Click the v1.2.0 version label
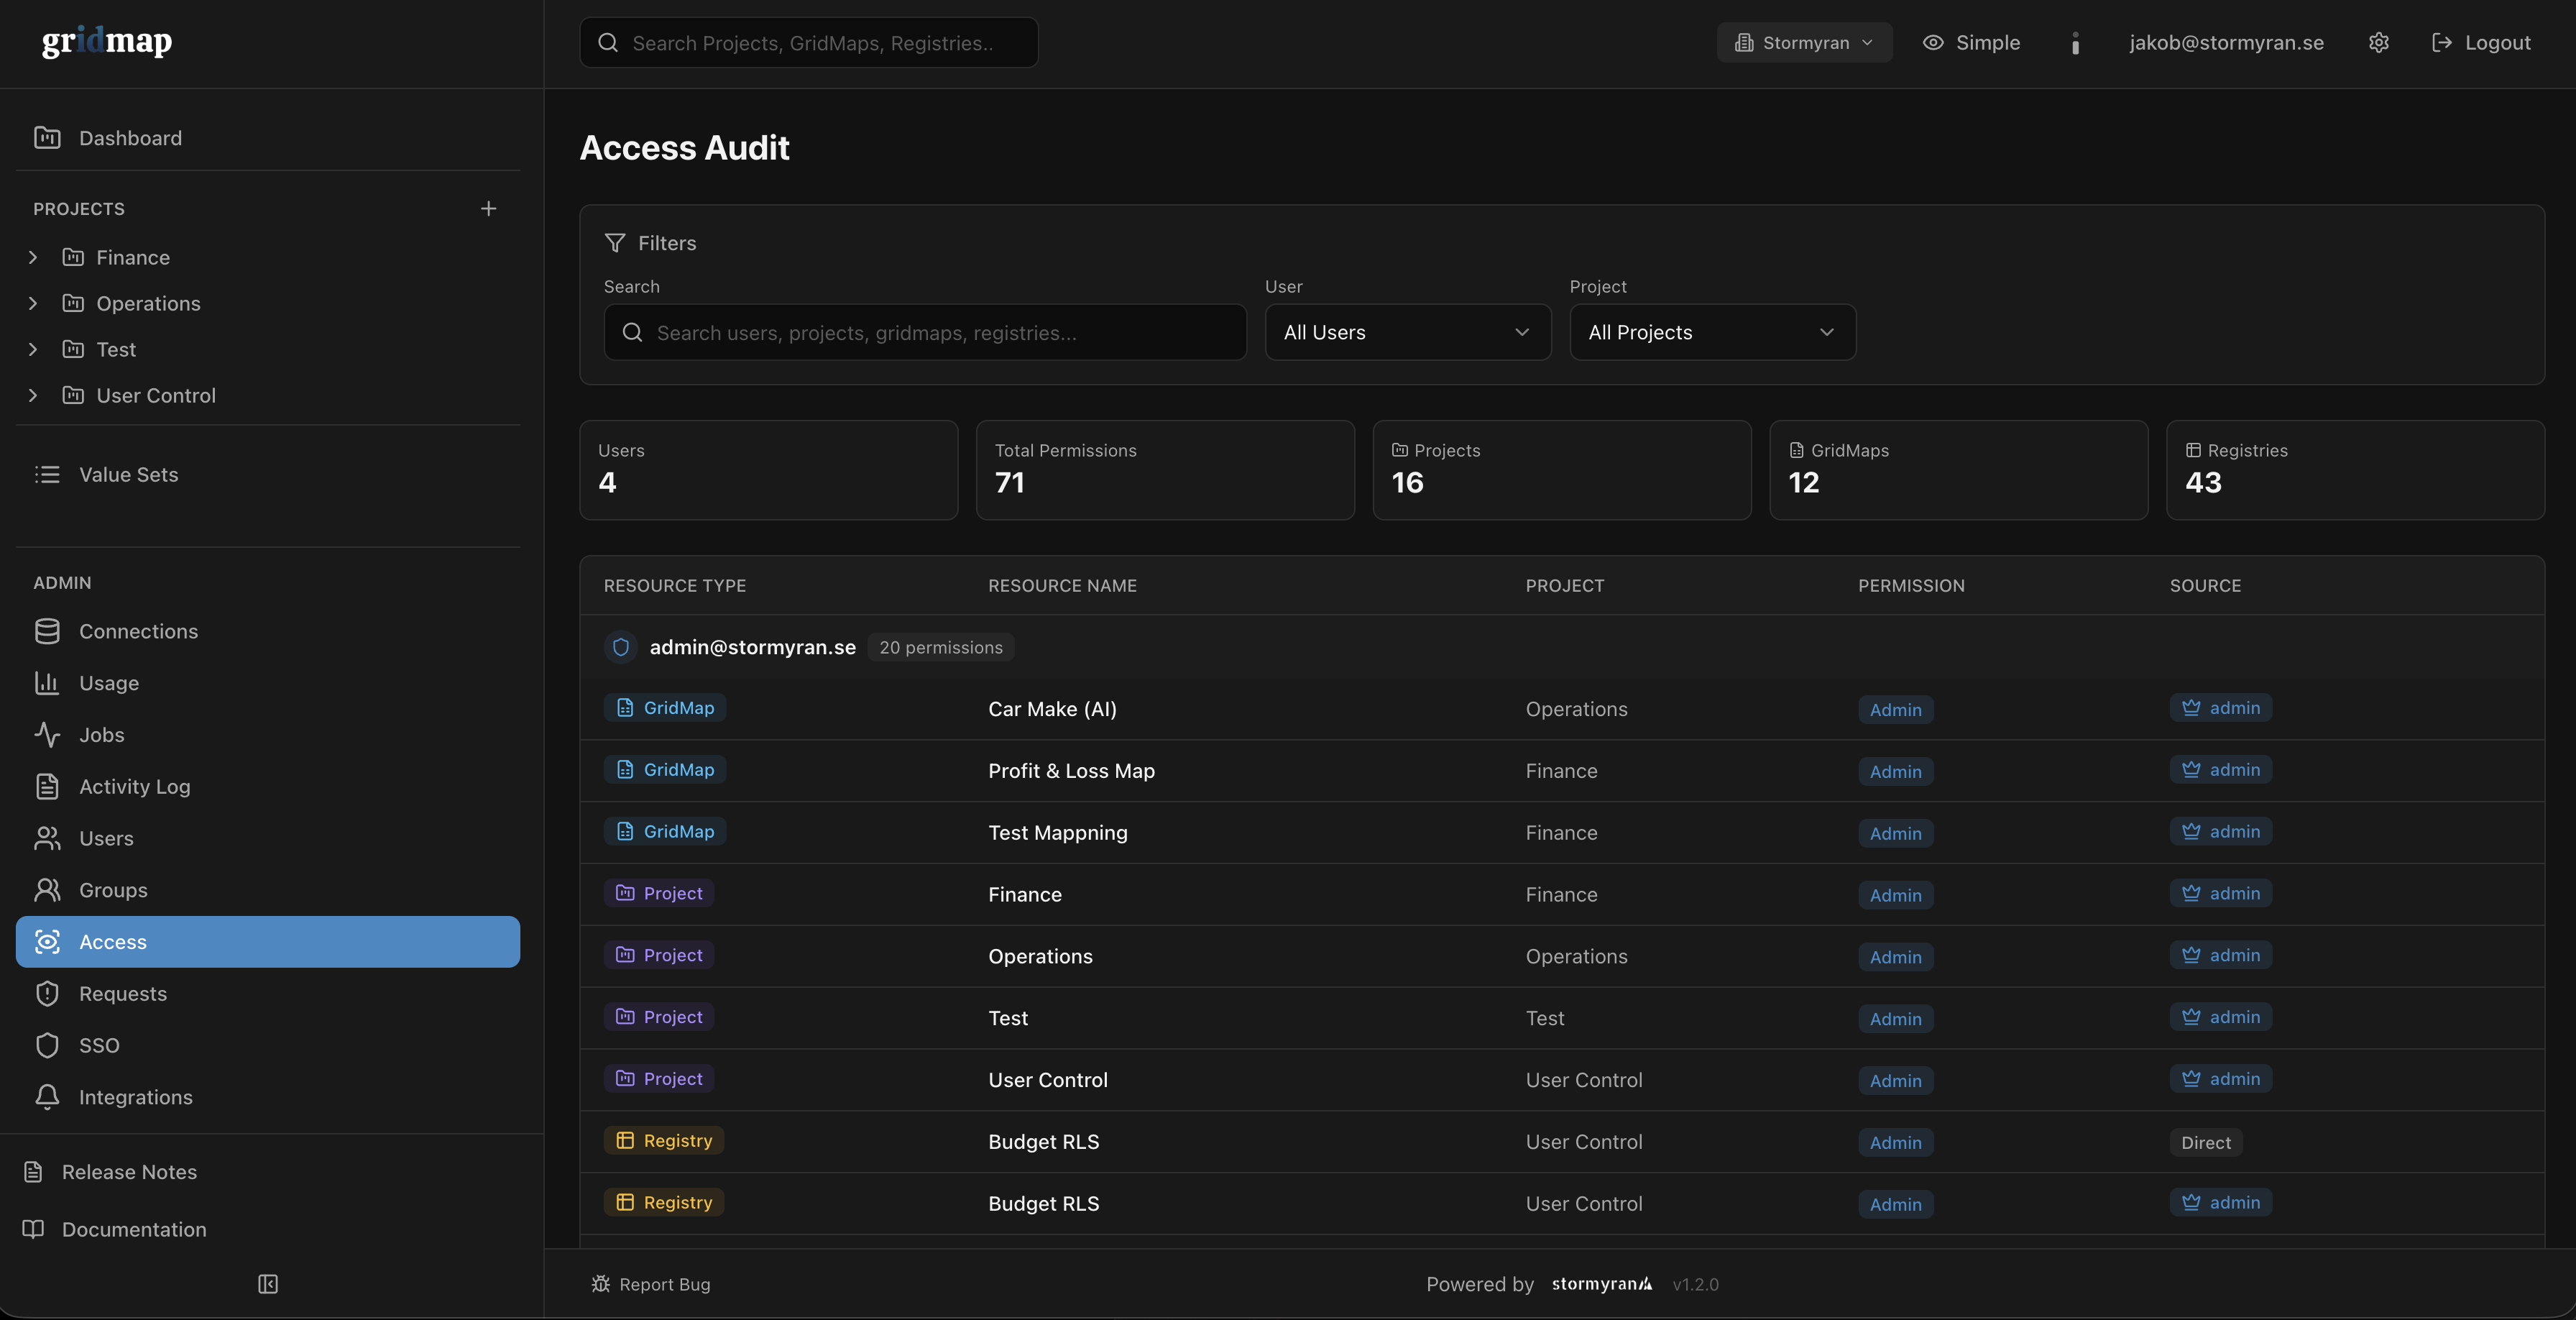Viewport: 2576px width, 1320px height. 1695,1284
